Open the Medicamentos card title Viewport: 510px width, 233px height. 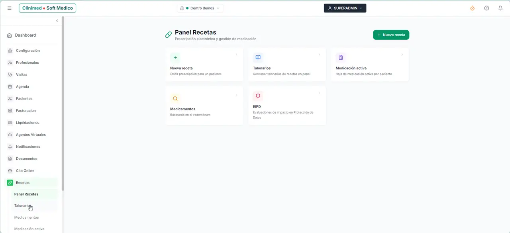click(x=182, y=109)
